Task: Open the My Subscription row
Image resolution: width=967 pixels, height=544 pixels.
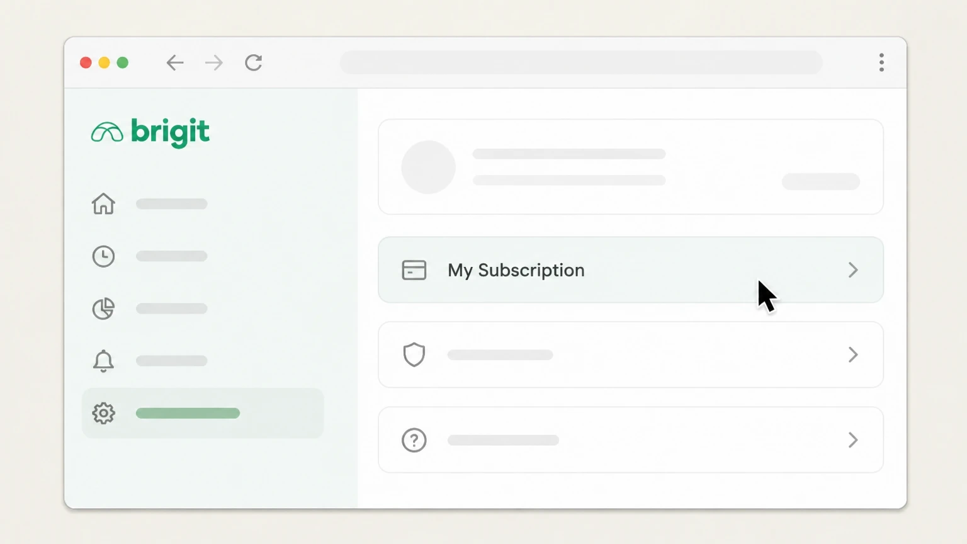Action: click(x=631, y=270)
